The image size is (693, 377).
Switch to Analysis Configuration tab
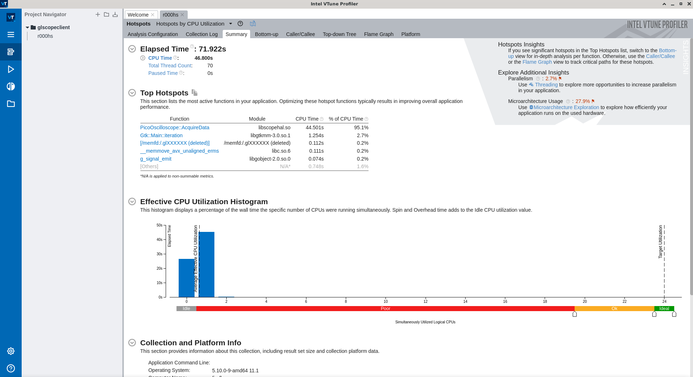pyautogui.click(x=153, y=34)
